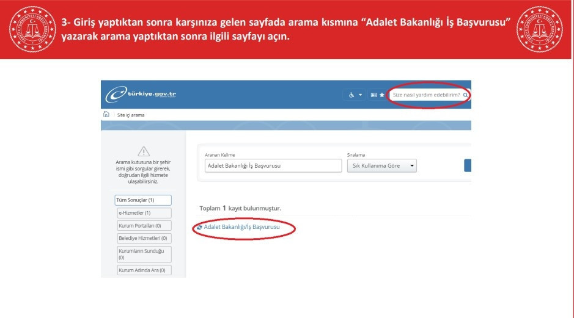
Task: Filter by 'e-Hizmetler (1)'
Action: 144,213
